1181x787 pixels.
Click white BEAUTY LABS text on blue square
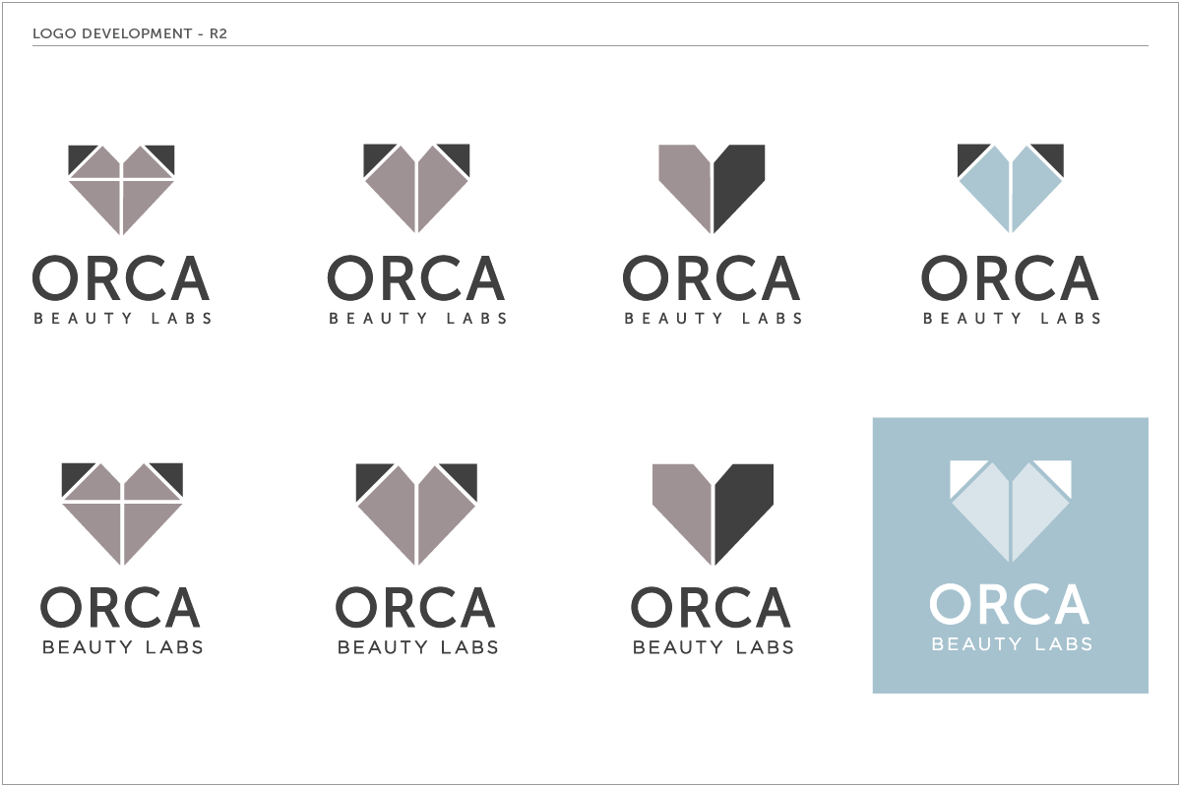pyautogui.click(x=1012, y=644)
